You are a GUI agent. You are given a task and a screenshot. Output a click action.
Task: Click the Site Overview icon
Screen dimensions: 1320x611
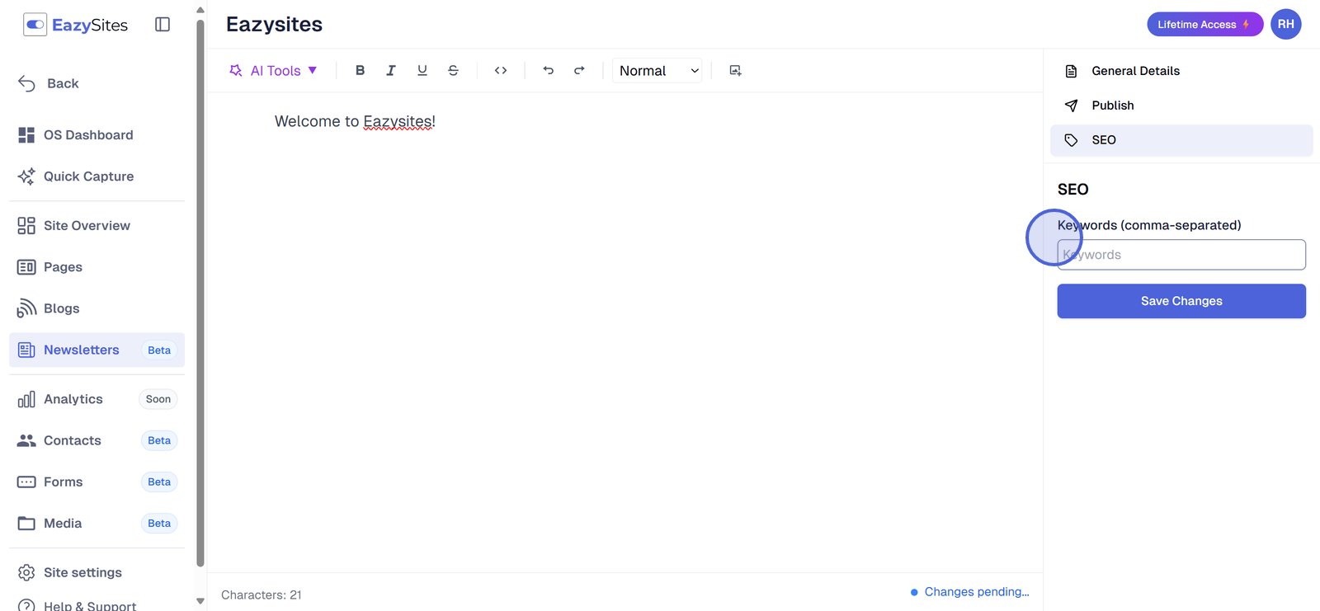(26, 226)
